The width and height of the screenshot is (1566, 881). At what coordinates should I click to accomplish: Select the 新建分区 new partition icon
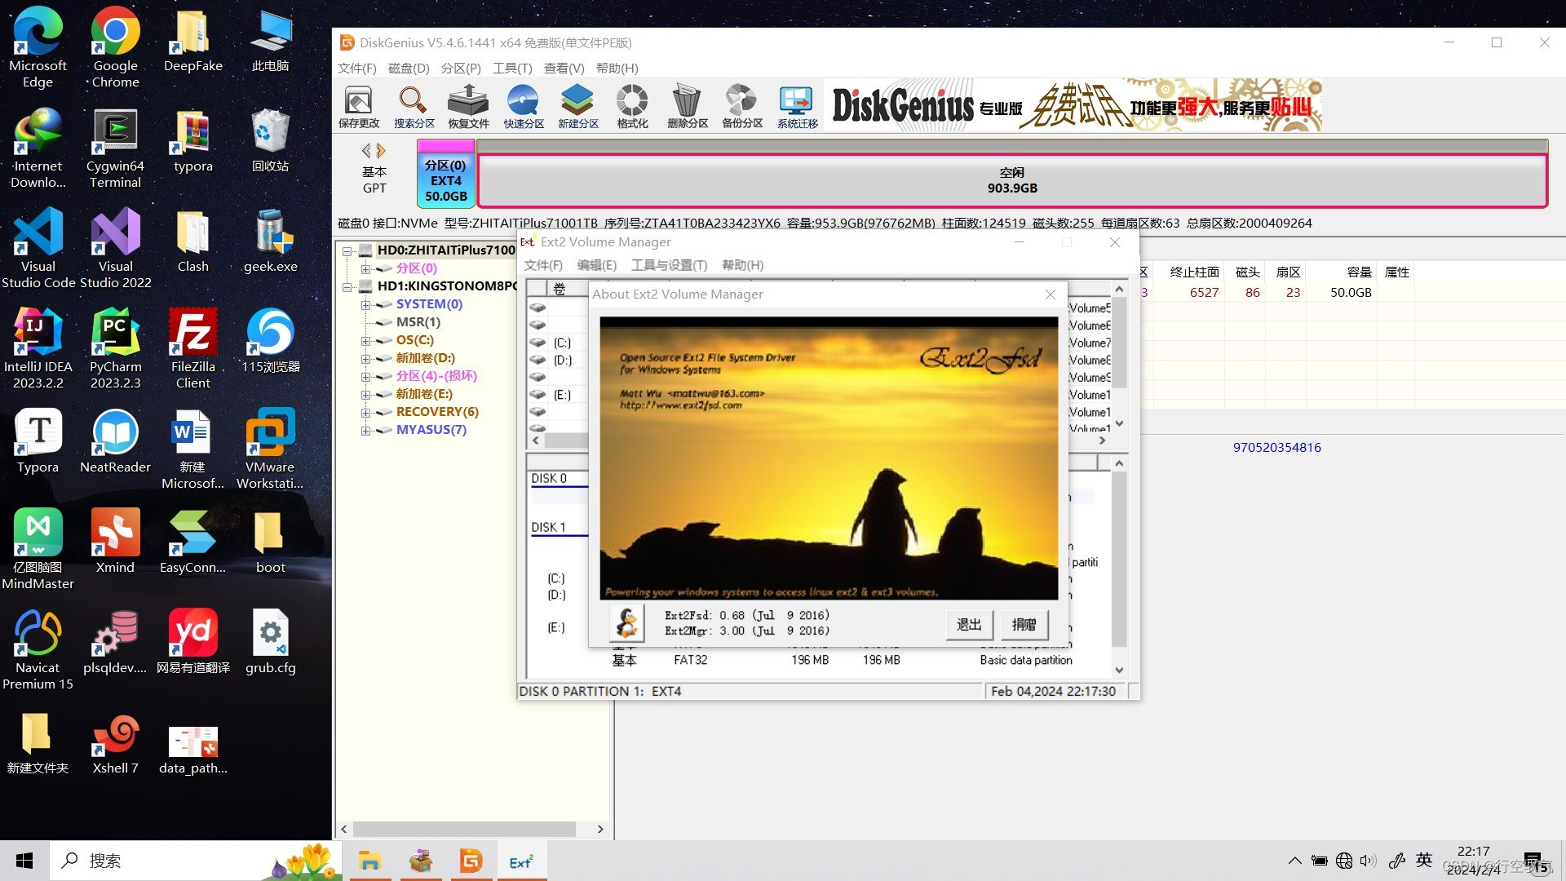(578, 107)
